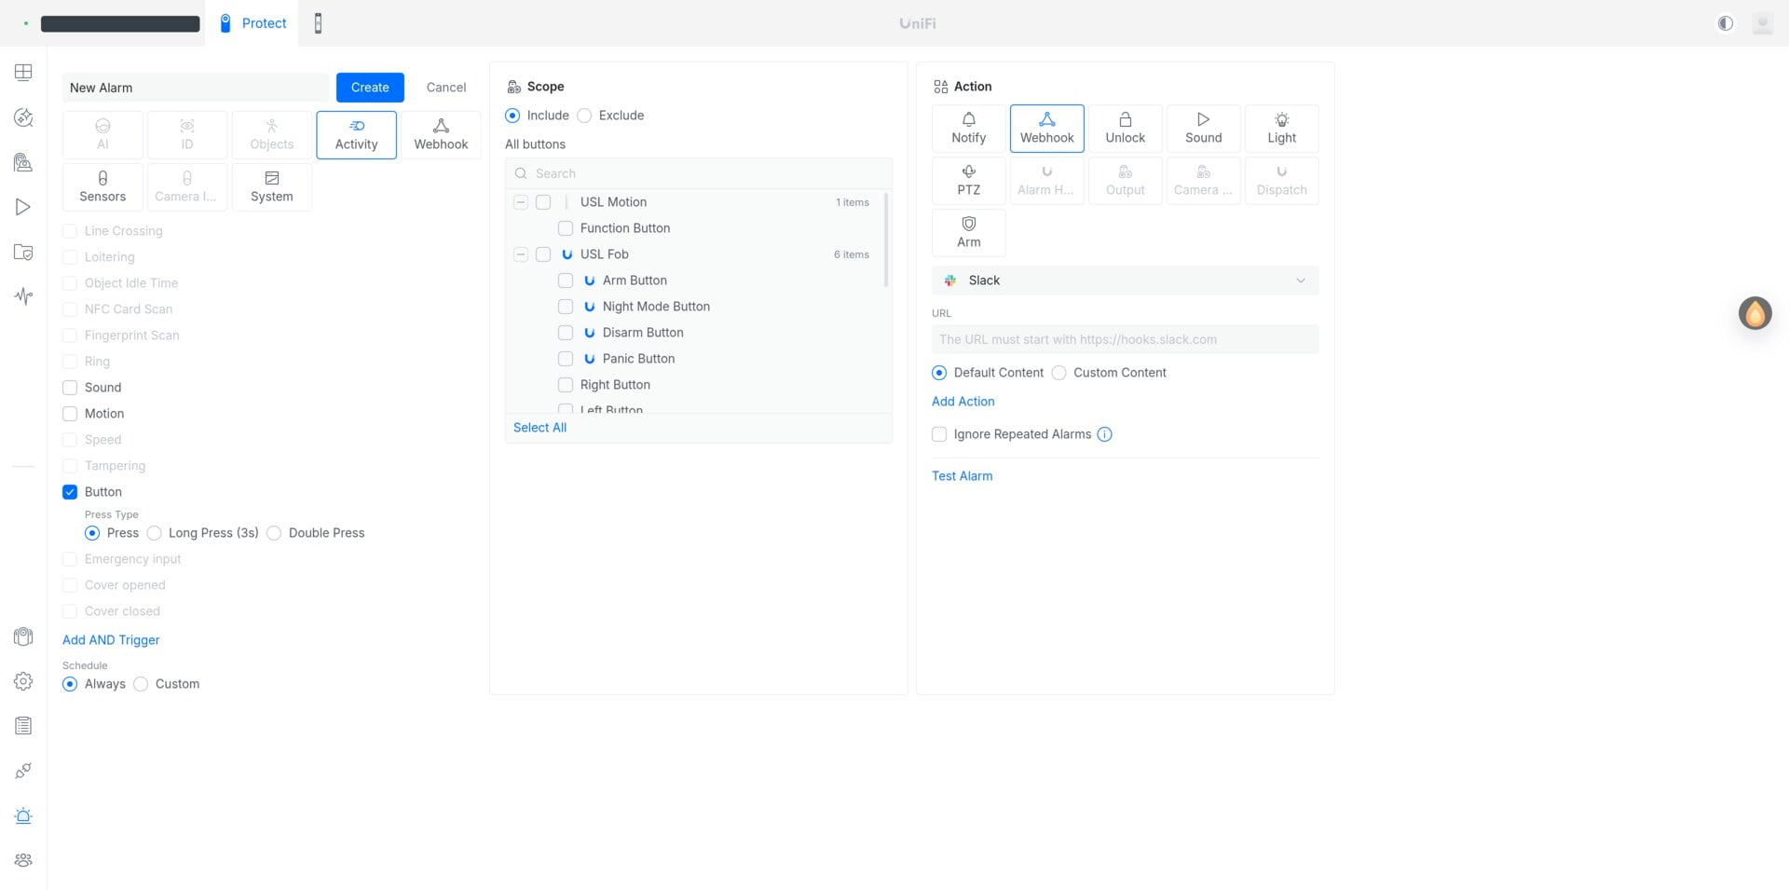Click the Test Alarm link
Screen dimensions: 1789x890
[962, 476]
